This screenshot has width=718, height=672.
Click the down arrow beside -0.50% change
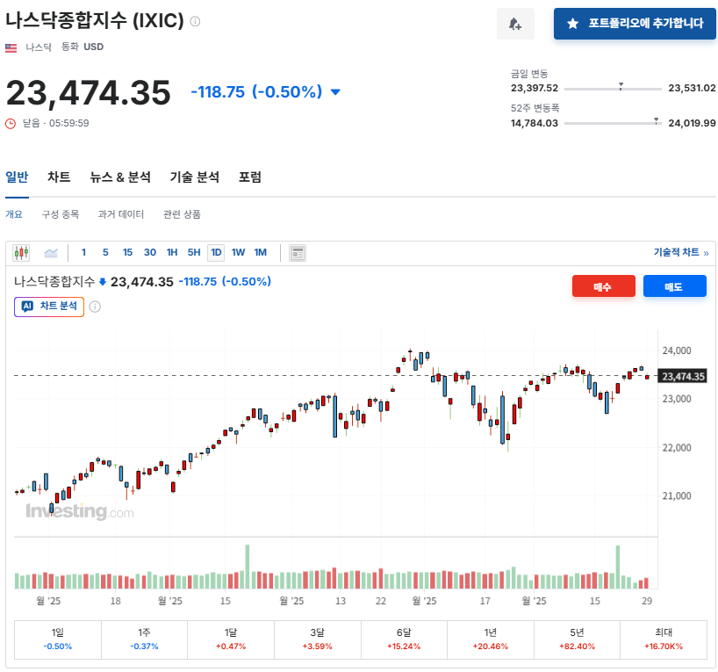tap(335, 92)
